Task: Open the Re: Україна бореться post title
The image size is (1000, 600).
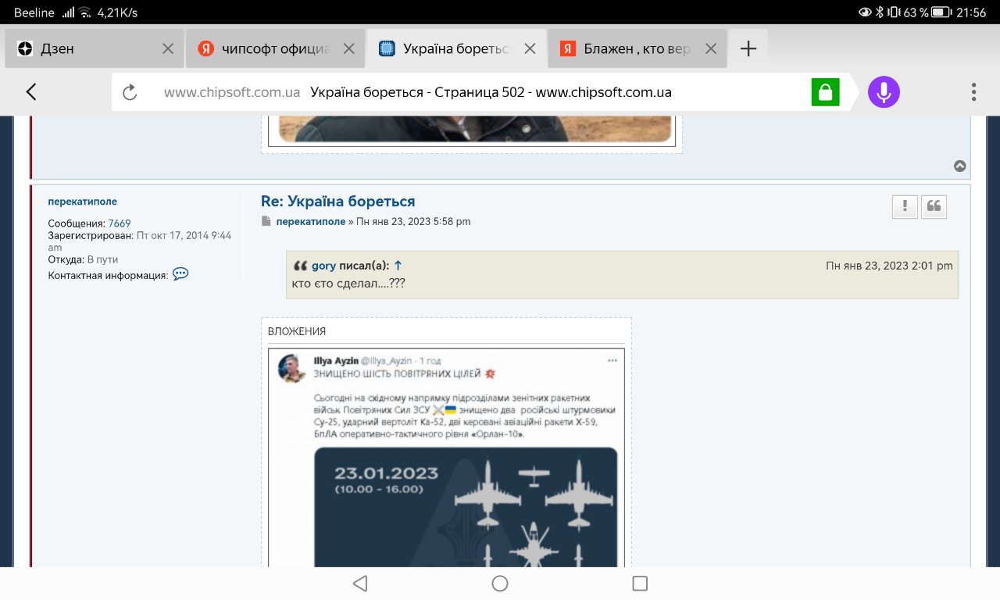Action: coord(337,201)
